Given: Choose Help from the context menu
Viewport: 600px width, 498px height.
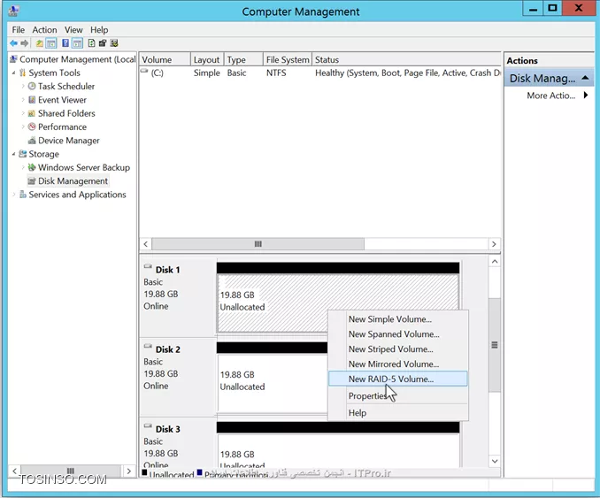Looking at the screenshot, I should (398, 413).
